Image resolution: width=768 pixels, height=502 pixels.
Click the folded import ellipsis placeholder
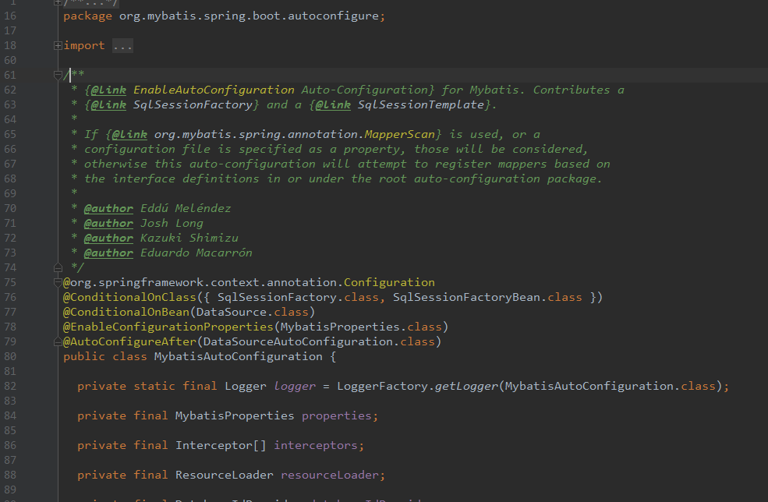pos(122,45)
